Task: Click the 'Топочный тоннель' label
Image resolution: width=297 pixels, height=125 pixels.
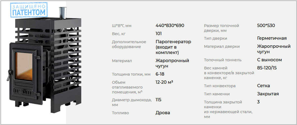Action: click(x=223, y=60)
